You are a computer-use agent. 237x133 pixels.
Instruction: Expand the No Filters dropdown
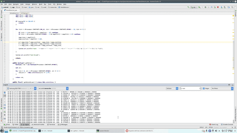tap(222, 88)
